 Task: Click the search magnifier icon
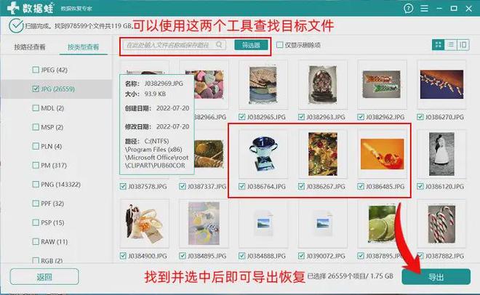pyautogui.click(x=219, y=44)
